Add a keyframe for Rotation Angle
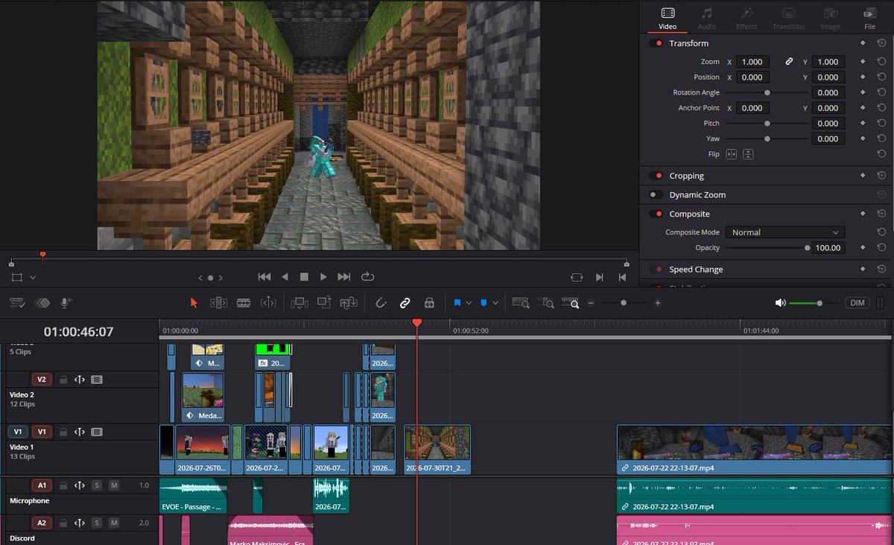The image size is (894, 545). click(862, 92)
